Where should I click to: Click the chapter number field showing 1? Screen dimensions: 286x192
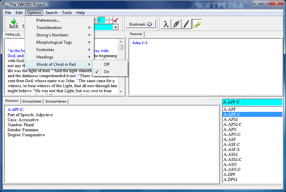coord(101,20)
